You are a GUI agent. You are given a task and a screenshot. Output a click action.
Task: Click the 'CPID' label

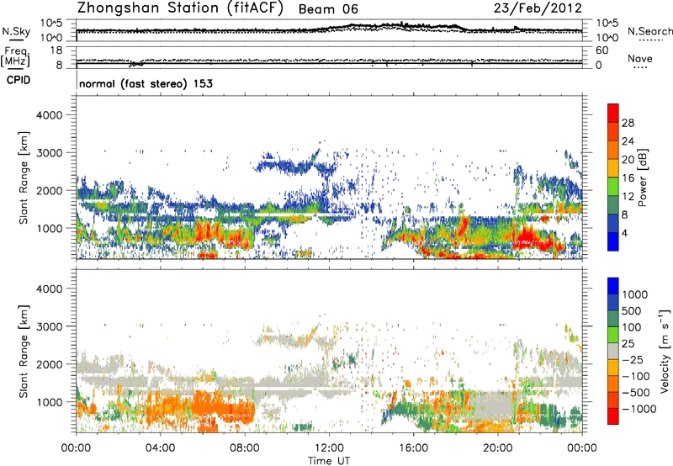(x=19, y=80)
